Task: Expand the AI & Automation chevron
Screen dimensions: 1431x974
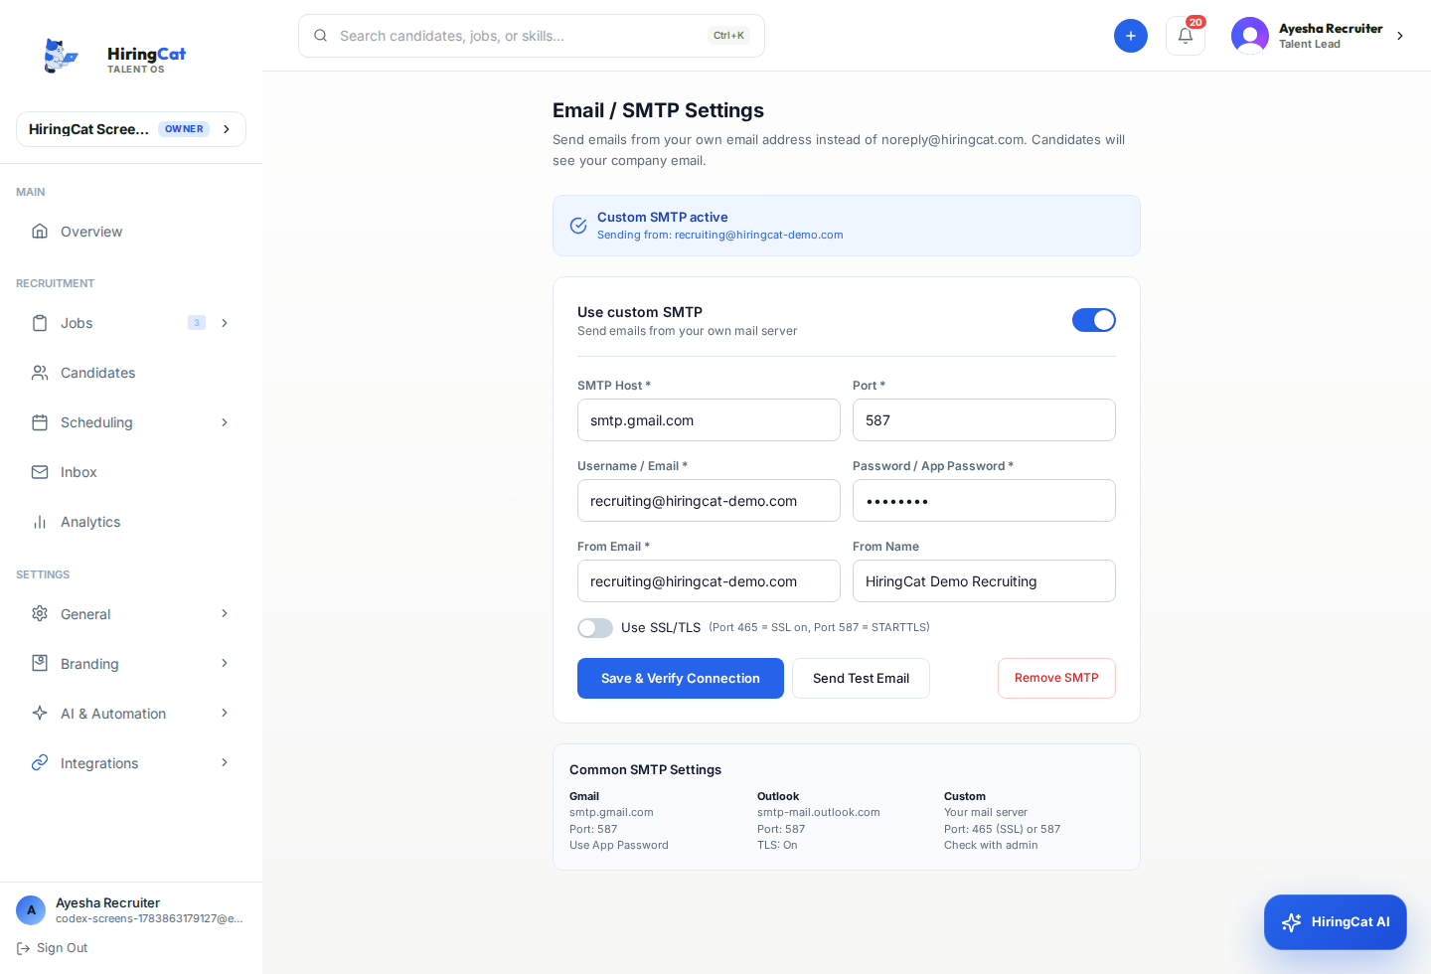Action: 225,713
